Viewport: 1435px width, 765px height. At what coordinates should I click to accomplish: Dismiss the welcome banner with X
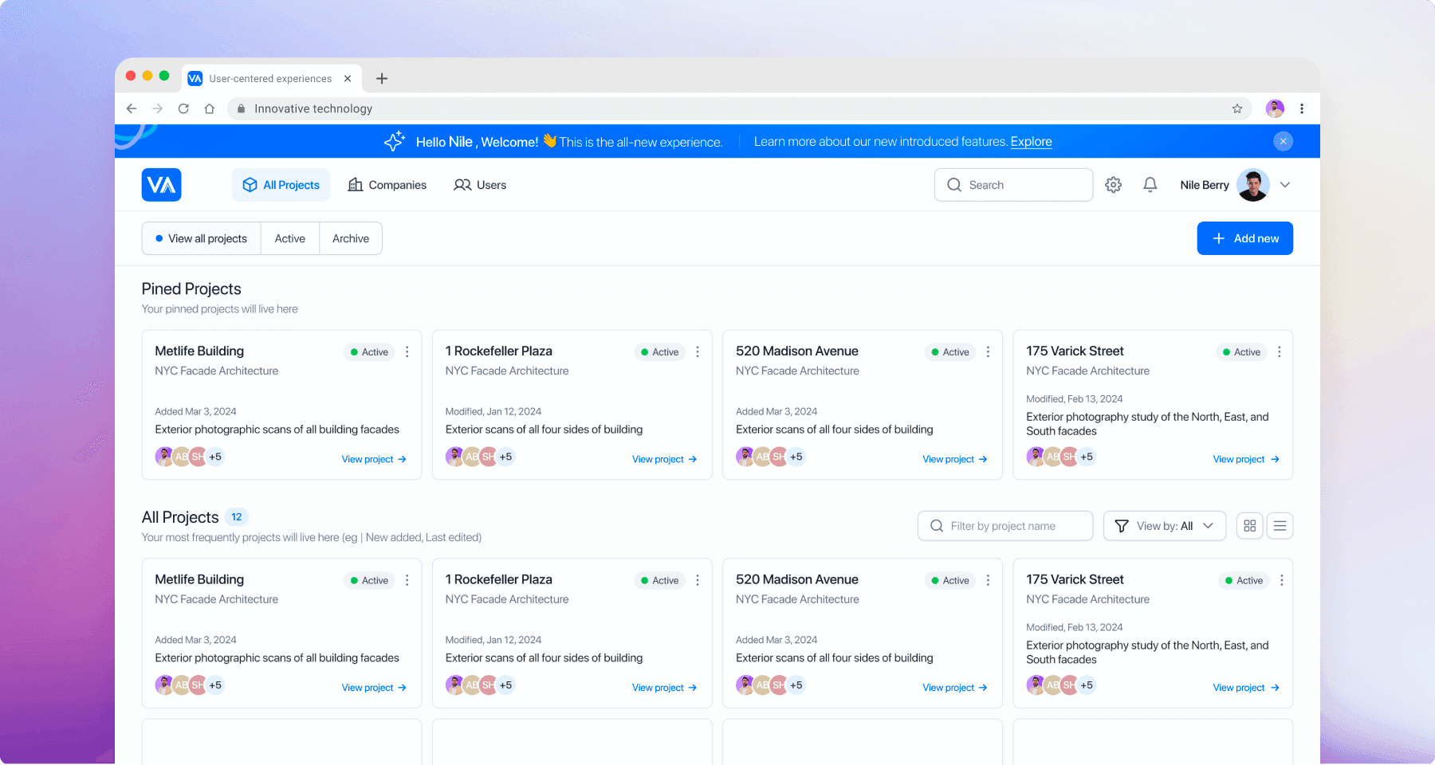[1283, 141]
